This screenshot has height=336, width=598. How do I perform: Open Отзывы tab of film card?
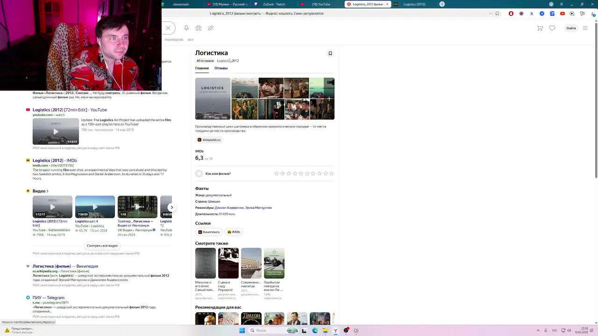pos(221,68)
